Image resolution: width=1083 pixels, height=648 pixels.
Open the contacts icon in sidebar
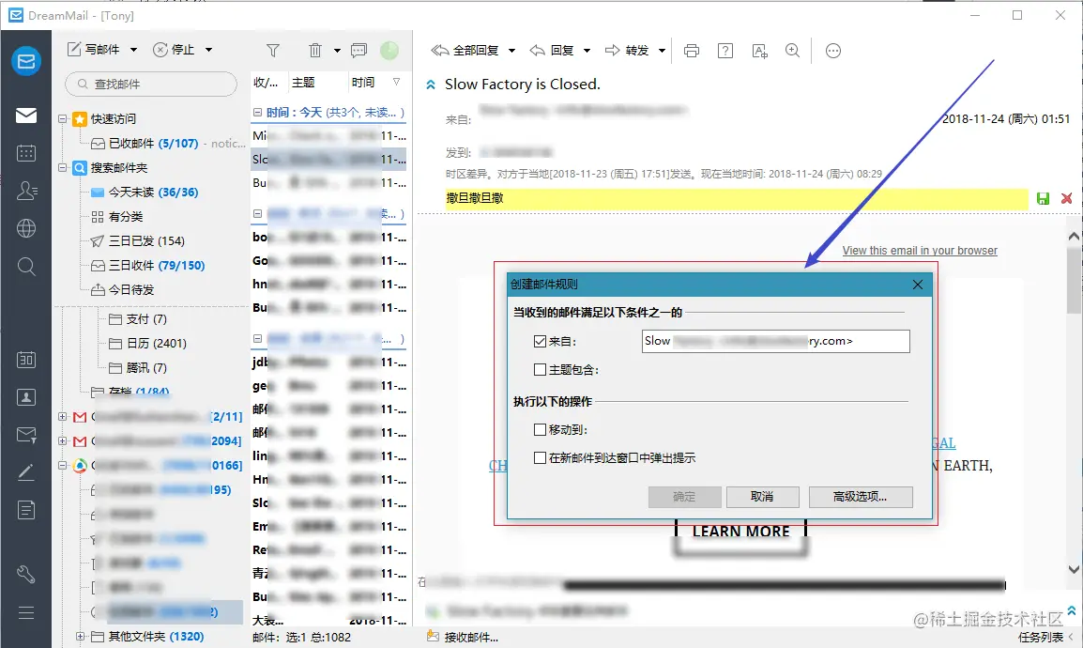[26, 191]
